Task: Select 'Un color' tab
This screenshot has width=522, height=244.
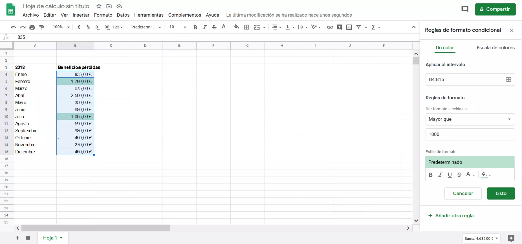Action: (445, 48)
